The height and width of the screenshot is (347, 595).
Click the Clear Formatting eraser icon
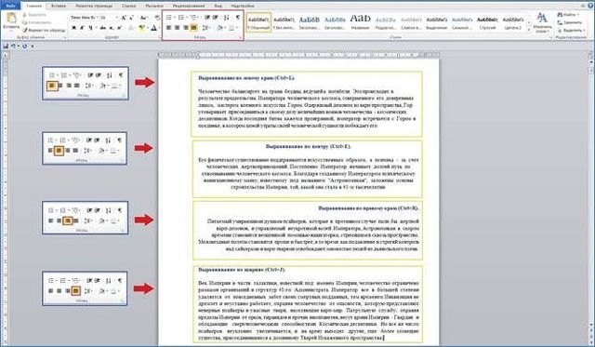[x=157, y=18]
